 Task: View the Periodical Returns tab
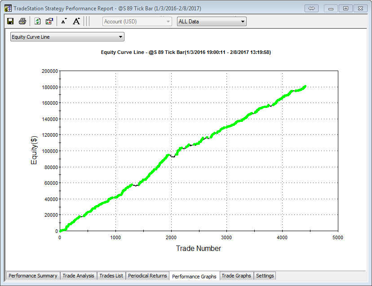[147, 276]
